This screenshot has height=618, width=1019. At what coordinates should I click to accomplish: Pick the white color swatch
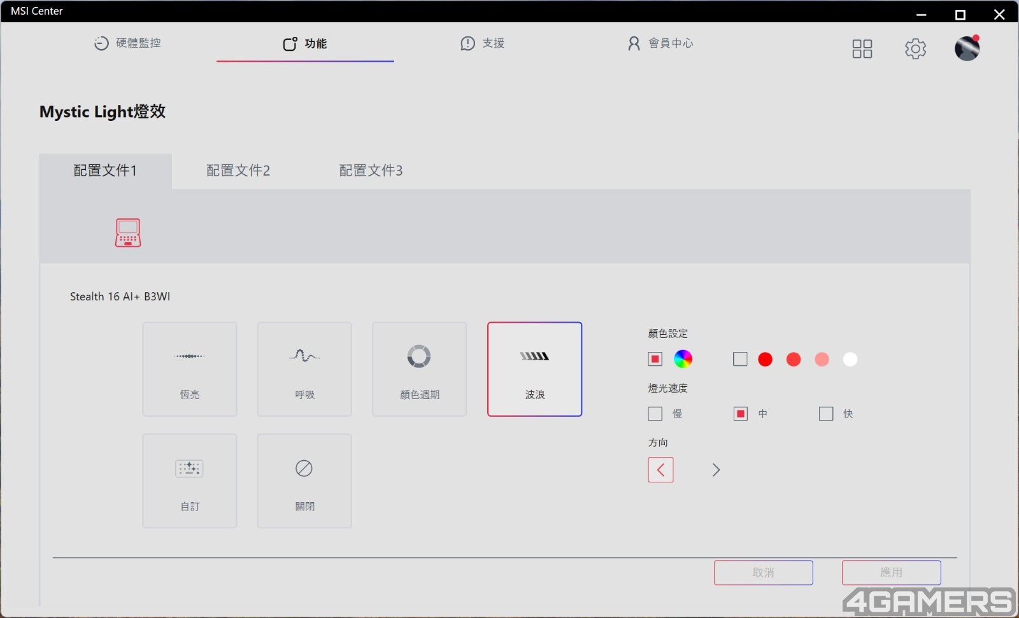pyautogui.click(x=850, y=360)
